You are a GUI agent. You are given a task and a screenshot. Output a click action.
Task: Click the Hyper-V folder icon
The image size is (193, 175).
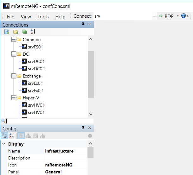point(19,98)
